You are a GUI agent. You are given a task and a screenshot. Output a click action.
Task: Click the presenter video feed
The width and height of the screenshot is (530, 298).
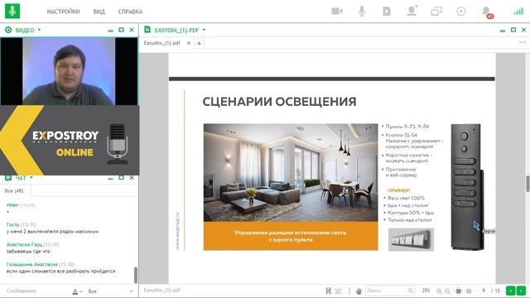(69, 71)
